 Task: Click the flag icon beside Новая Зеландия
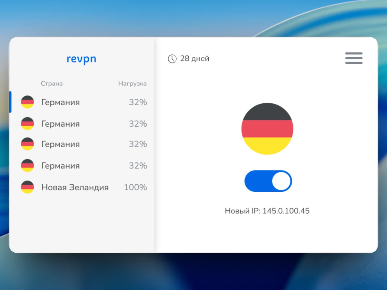(27, 187)
